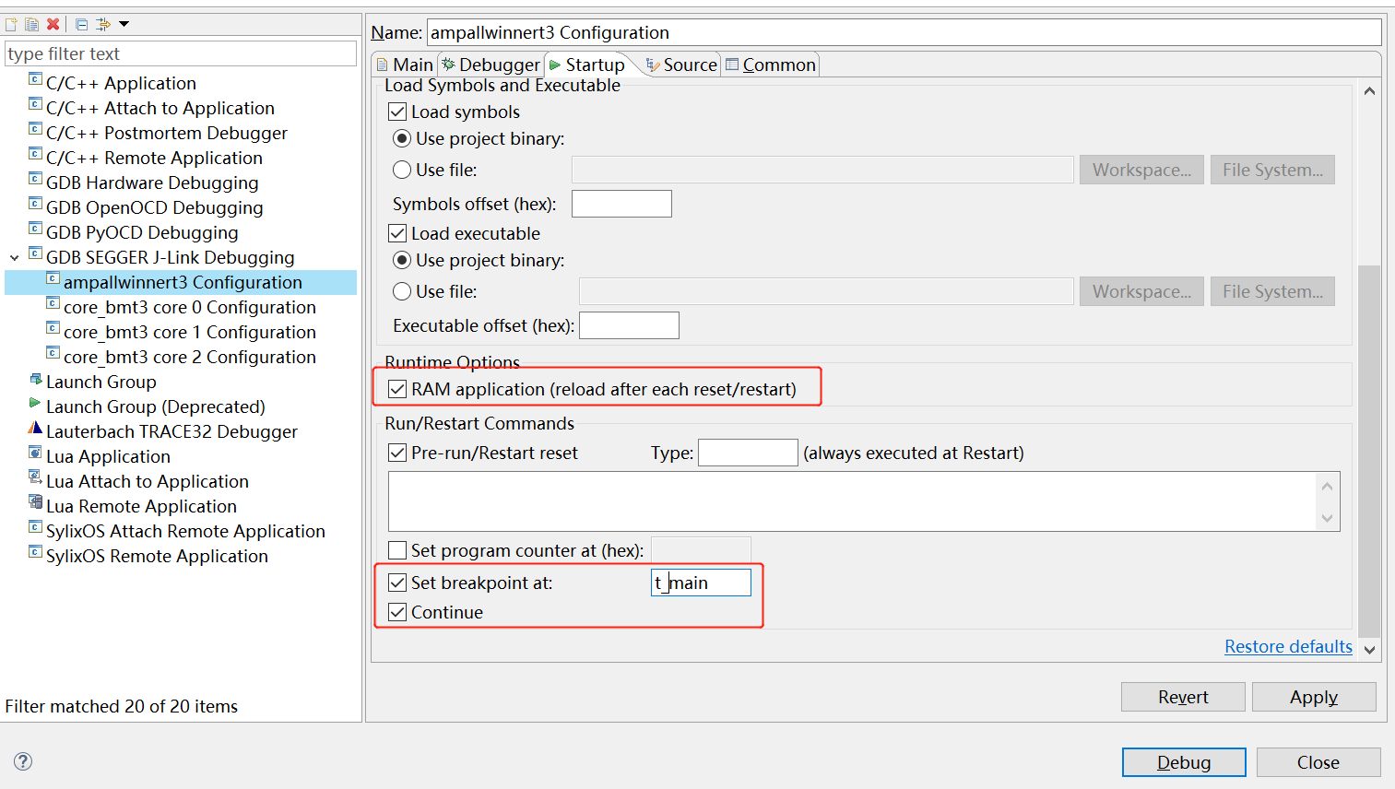Switch to the Common tab
This screenshot has height=789, width=1395.
point(771,65)
